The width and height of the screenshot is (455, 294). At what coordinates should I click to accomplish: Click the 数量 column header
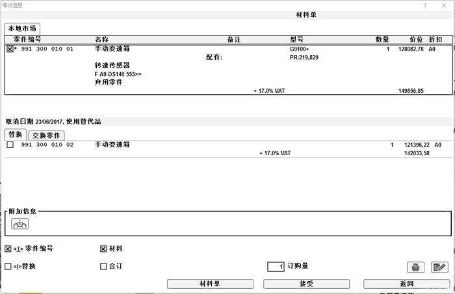382,40
